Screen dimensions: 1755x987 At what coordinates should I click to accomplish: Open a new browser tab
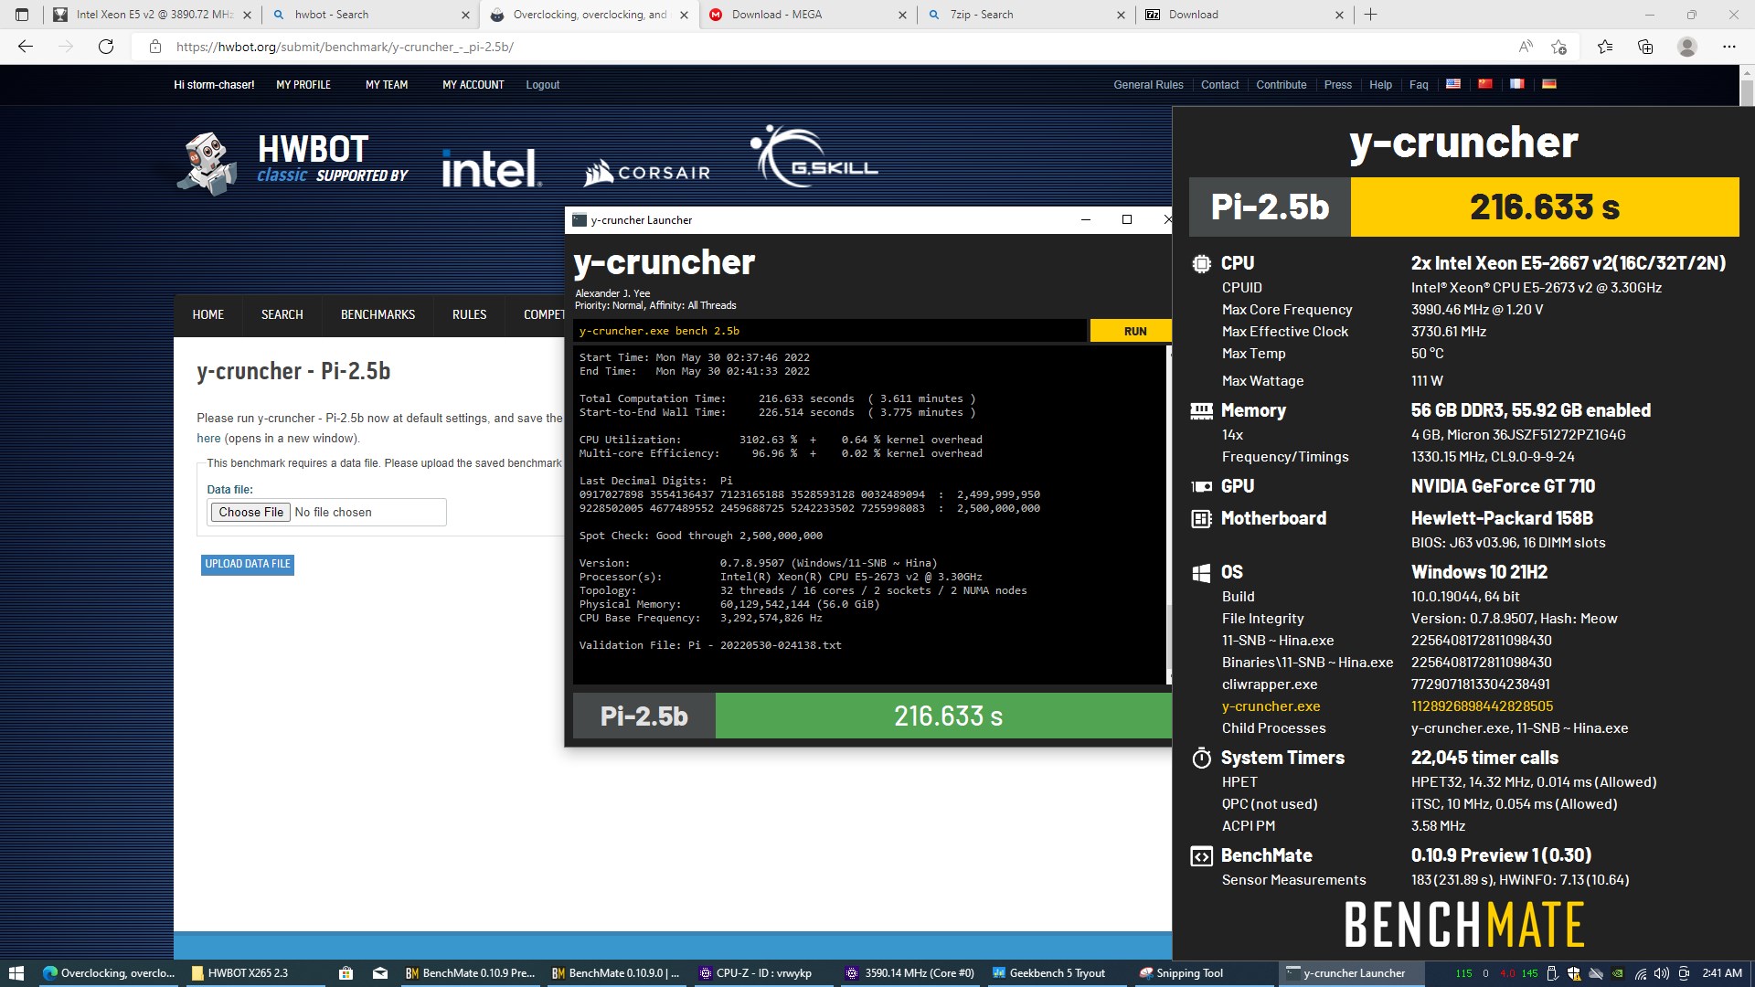tap(1370, 15)
